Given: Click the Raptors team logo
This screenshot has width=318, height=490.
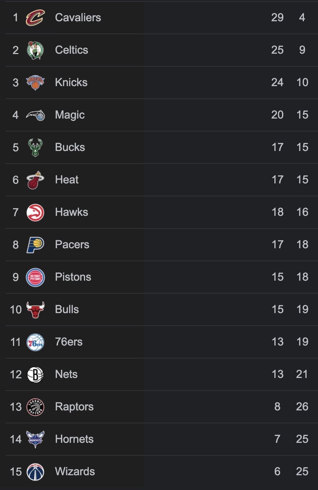Looking at the screenshot, I should (x=35, y=407).
